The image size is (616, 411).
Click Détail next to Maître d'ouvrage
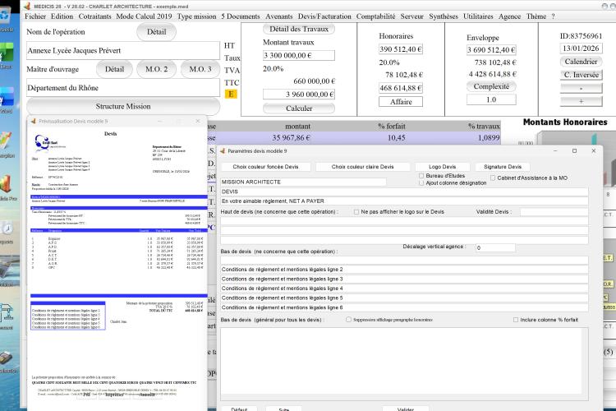point(114,69)
